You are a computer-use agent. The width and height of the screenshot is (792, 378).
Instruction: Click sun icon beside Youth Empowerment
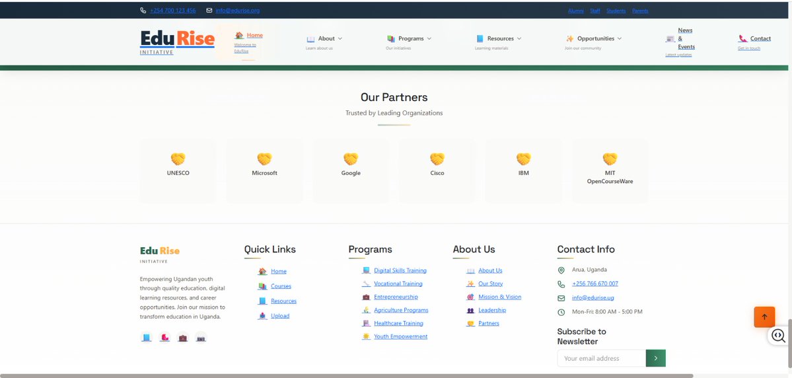tap(366, 336)
